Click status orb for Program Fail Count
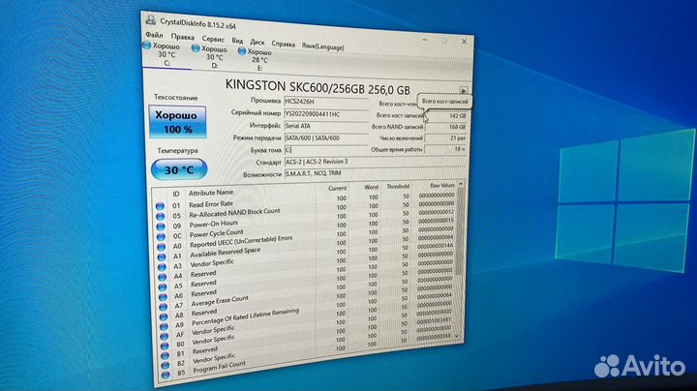 click(x=167, y=375)
